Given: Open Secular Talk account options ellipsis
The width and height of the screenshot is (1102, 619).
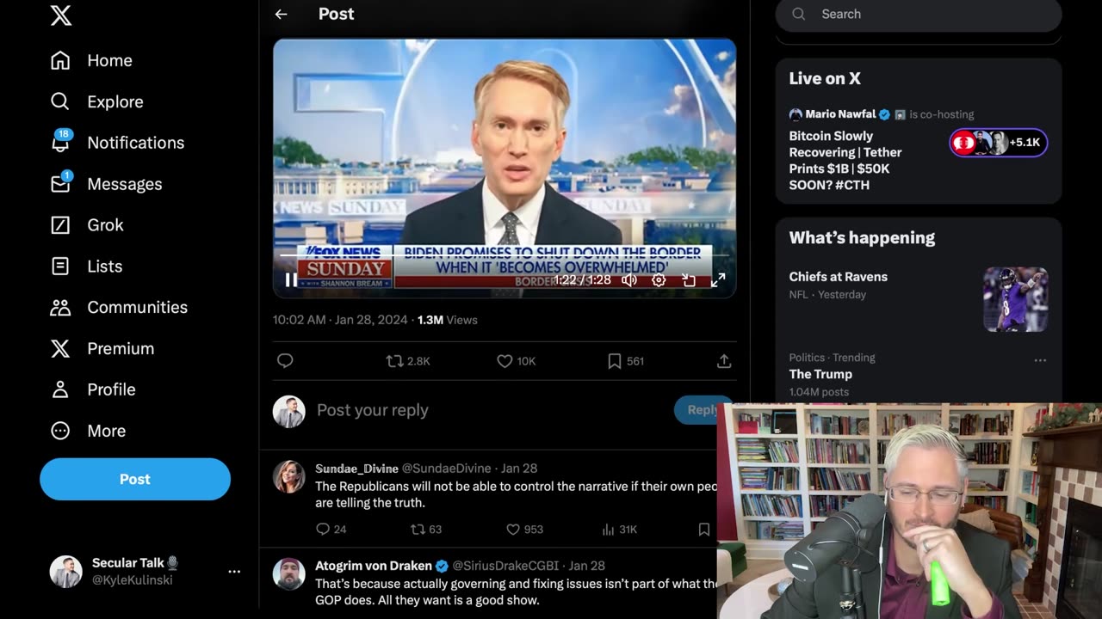Looking at the screenshot, I should click(x=234, y=571).
